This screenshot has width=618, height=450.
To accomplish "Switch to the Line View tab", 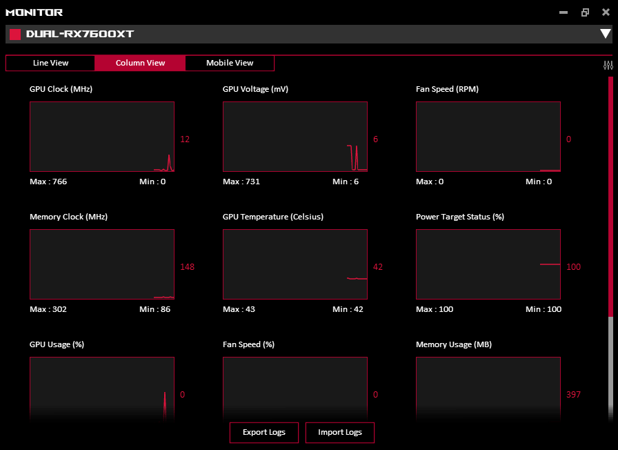I will tap(50, 63).
